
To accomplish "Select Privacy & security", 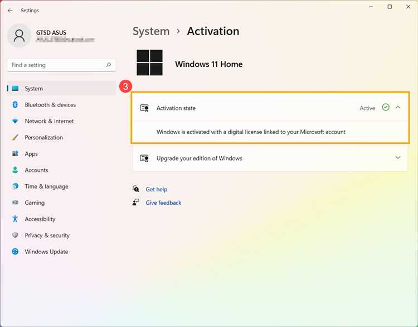I will coord(61,235).
